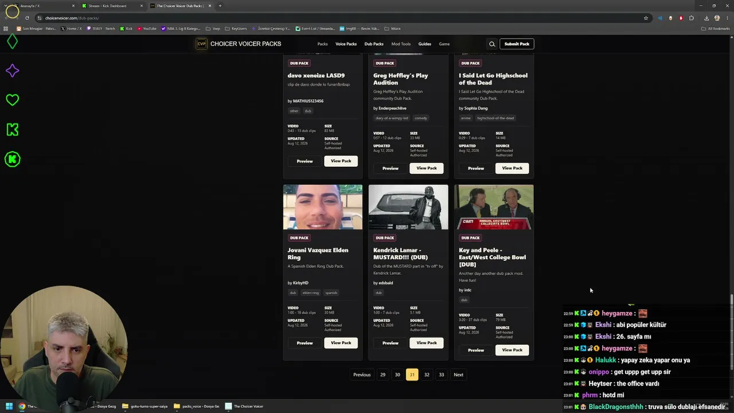
Task: Open the Chrome three-dot menu
Action: (727, 18)
